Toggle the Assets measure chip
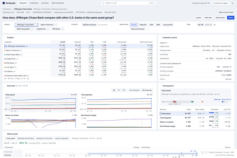The height and width of the screenshot is (158, 237). tap(134, 25)
